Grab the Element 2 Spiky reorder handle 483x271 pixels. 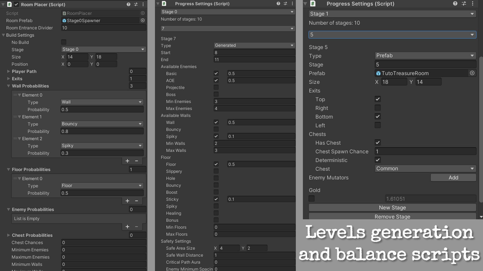(15, 139)
